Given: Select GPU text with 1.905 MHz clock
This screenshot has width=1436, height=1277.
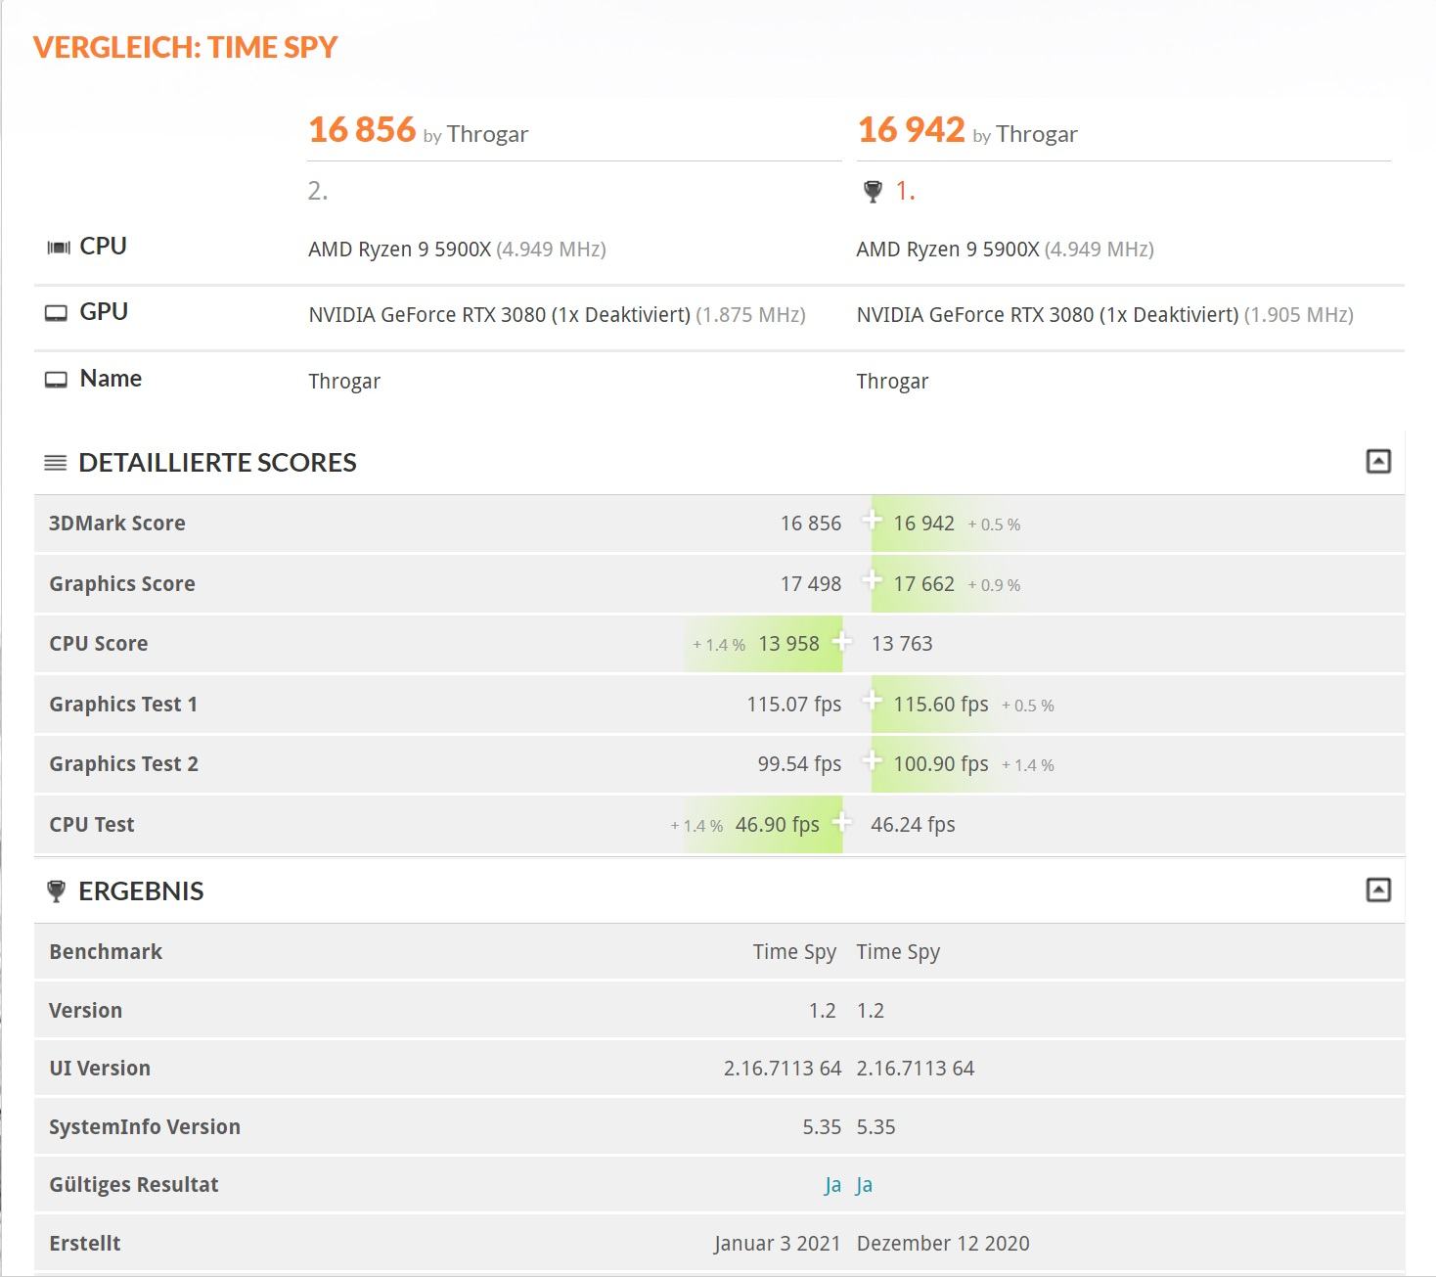Looking at the screenshot, I should (1104, 315).
